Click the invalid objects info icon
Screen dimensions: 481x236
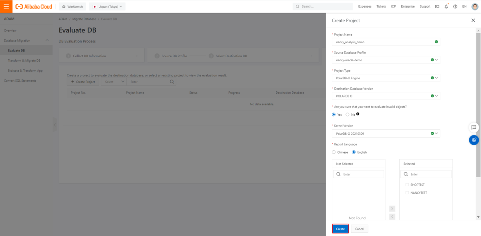tap(358, 114)
